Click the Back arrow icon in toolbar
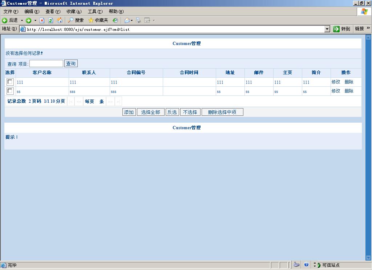 pos(4,20)
